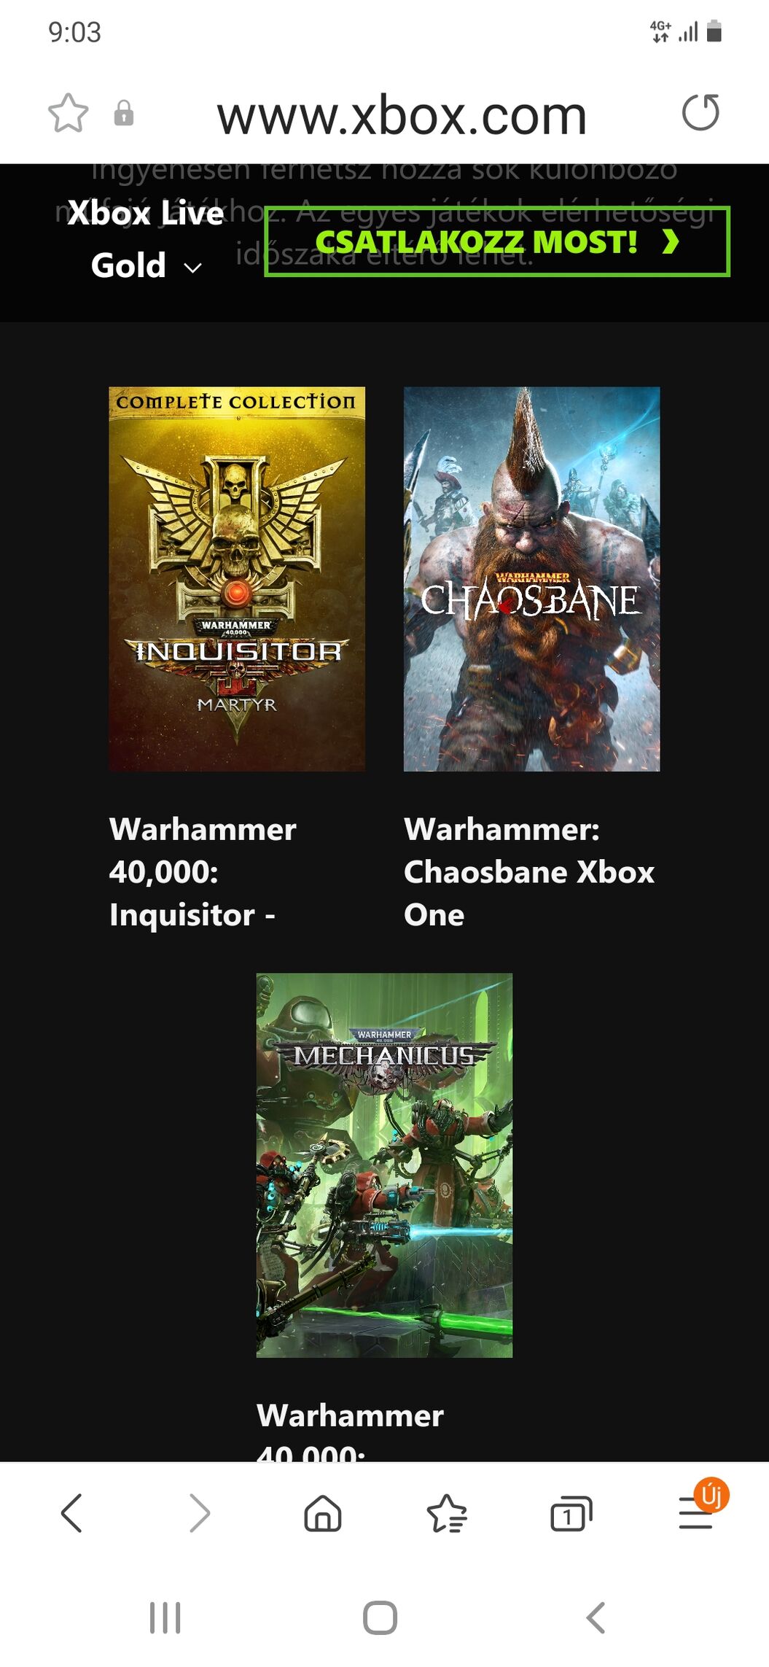Click the CSATLAKOZZ MOST! button
Image resolution: width=769 pixels, height=1667 pixels.
point(497,241)
